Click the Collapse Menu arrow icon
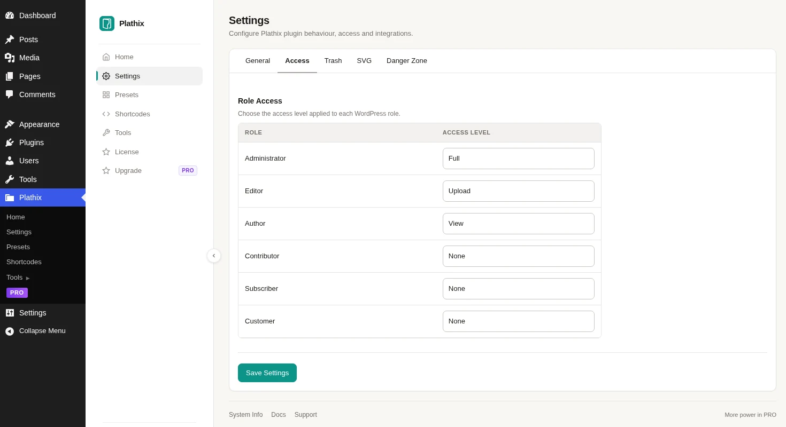Viewport: 786px width, 427px height. tap(10, 331)
